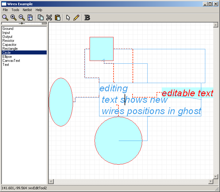Click the vertical scrollbar down arrow
The width and height of the screenshot is (220, 192).
216,176
